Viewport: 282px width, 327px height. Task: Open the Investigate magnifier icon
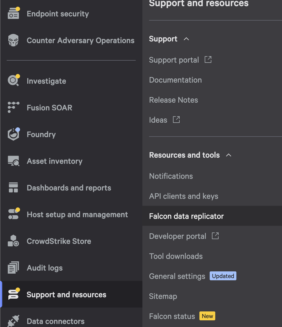[13, 81]
